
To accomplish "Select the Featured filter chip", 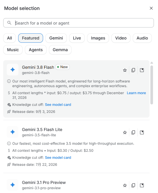I will click(30, 38).
